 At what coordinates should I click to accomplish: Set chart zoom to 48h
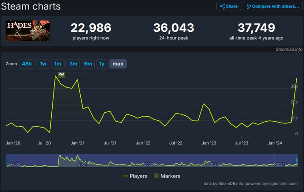(27, 64)
